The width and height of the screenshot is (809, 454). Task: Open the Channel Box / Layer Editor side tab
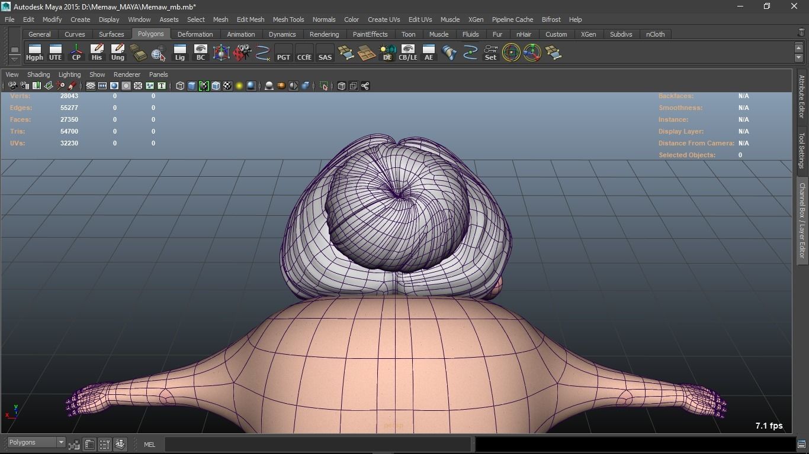tap(802, 220)
